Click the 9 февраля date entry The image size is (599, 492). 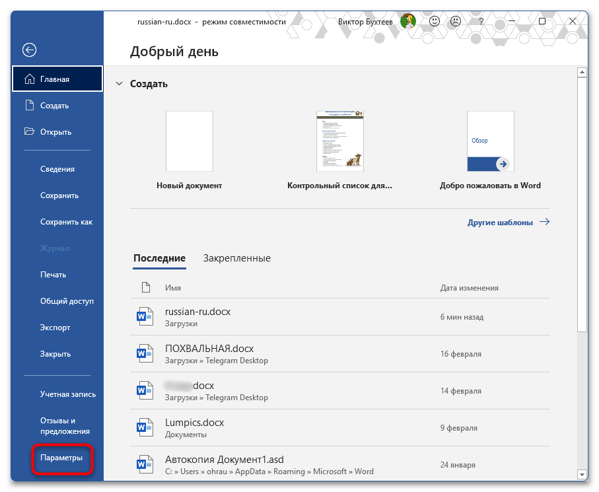(x=459, y=428)
